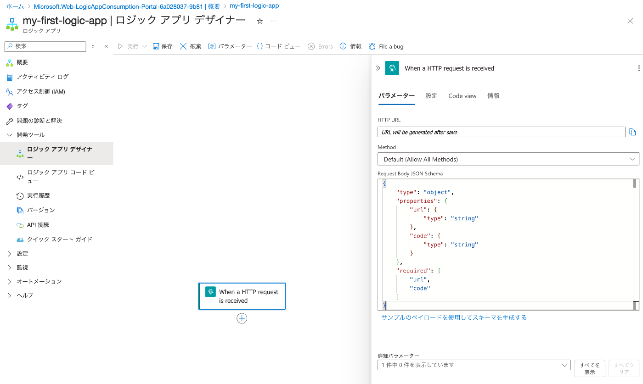643x384 pixels.
Task: Open the panel's vertical ellipsis menu
Action: point(639,68)
